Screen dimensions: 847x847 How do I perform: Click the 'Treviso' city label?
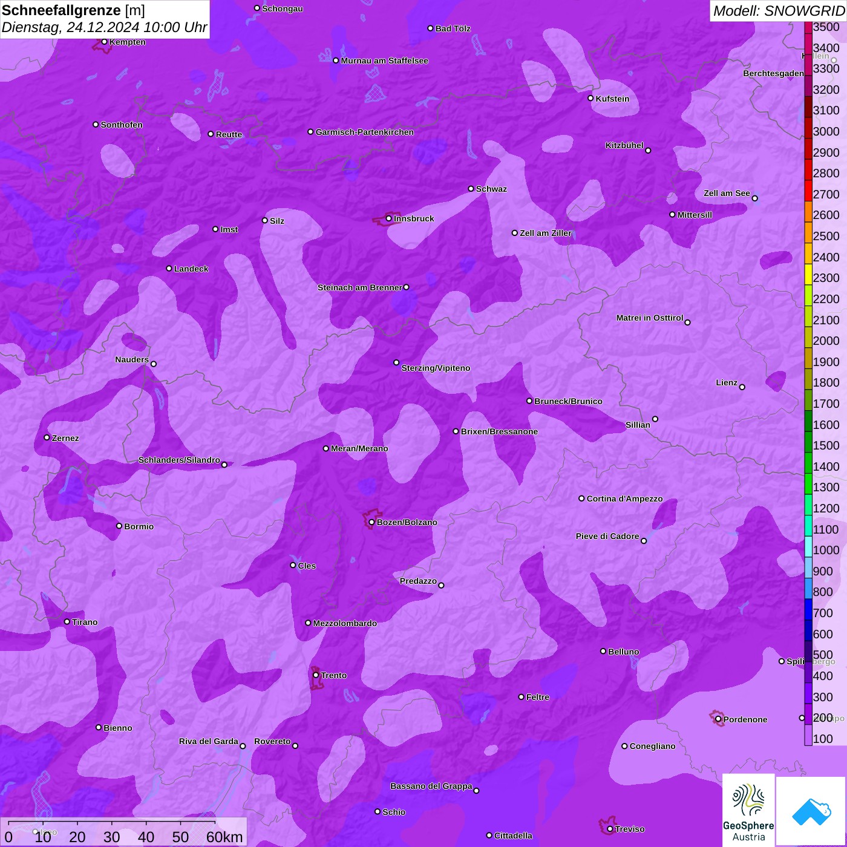[x=630, y=829]
